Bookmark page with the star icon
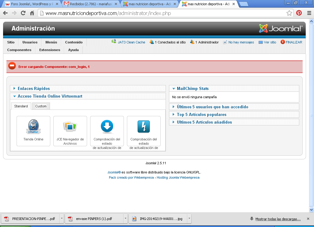The height and width of the screenshot is (227, 314). (289, 13)
